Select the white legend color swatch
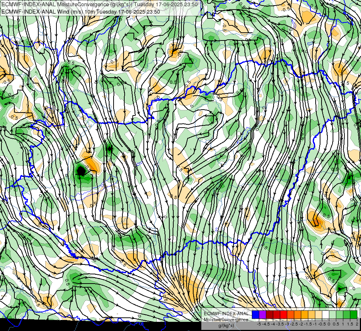Viewport: 361px width, 331px height. 326,315
